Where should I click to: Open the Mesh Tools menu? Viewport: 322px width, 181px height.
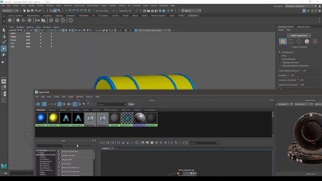[x=79, y=6]
